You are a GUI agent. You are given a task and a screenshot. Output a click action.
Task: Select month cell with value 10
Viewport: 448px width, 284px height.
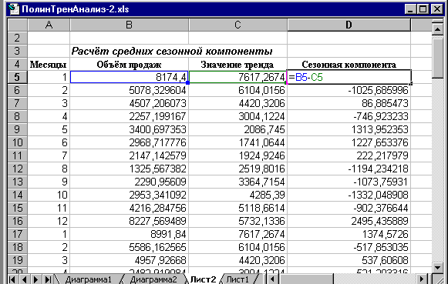(x=49, y=195)
